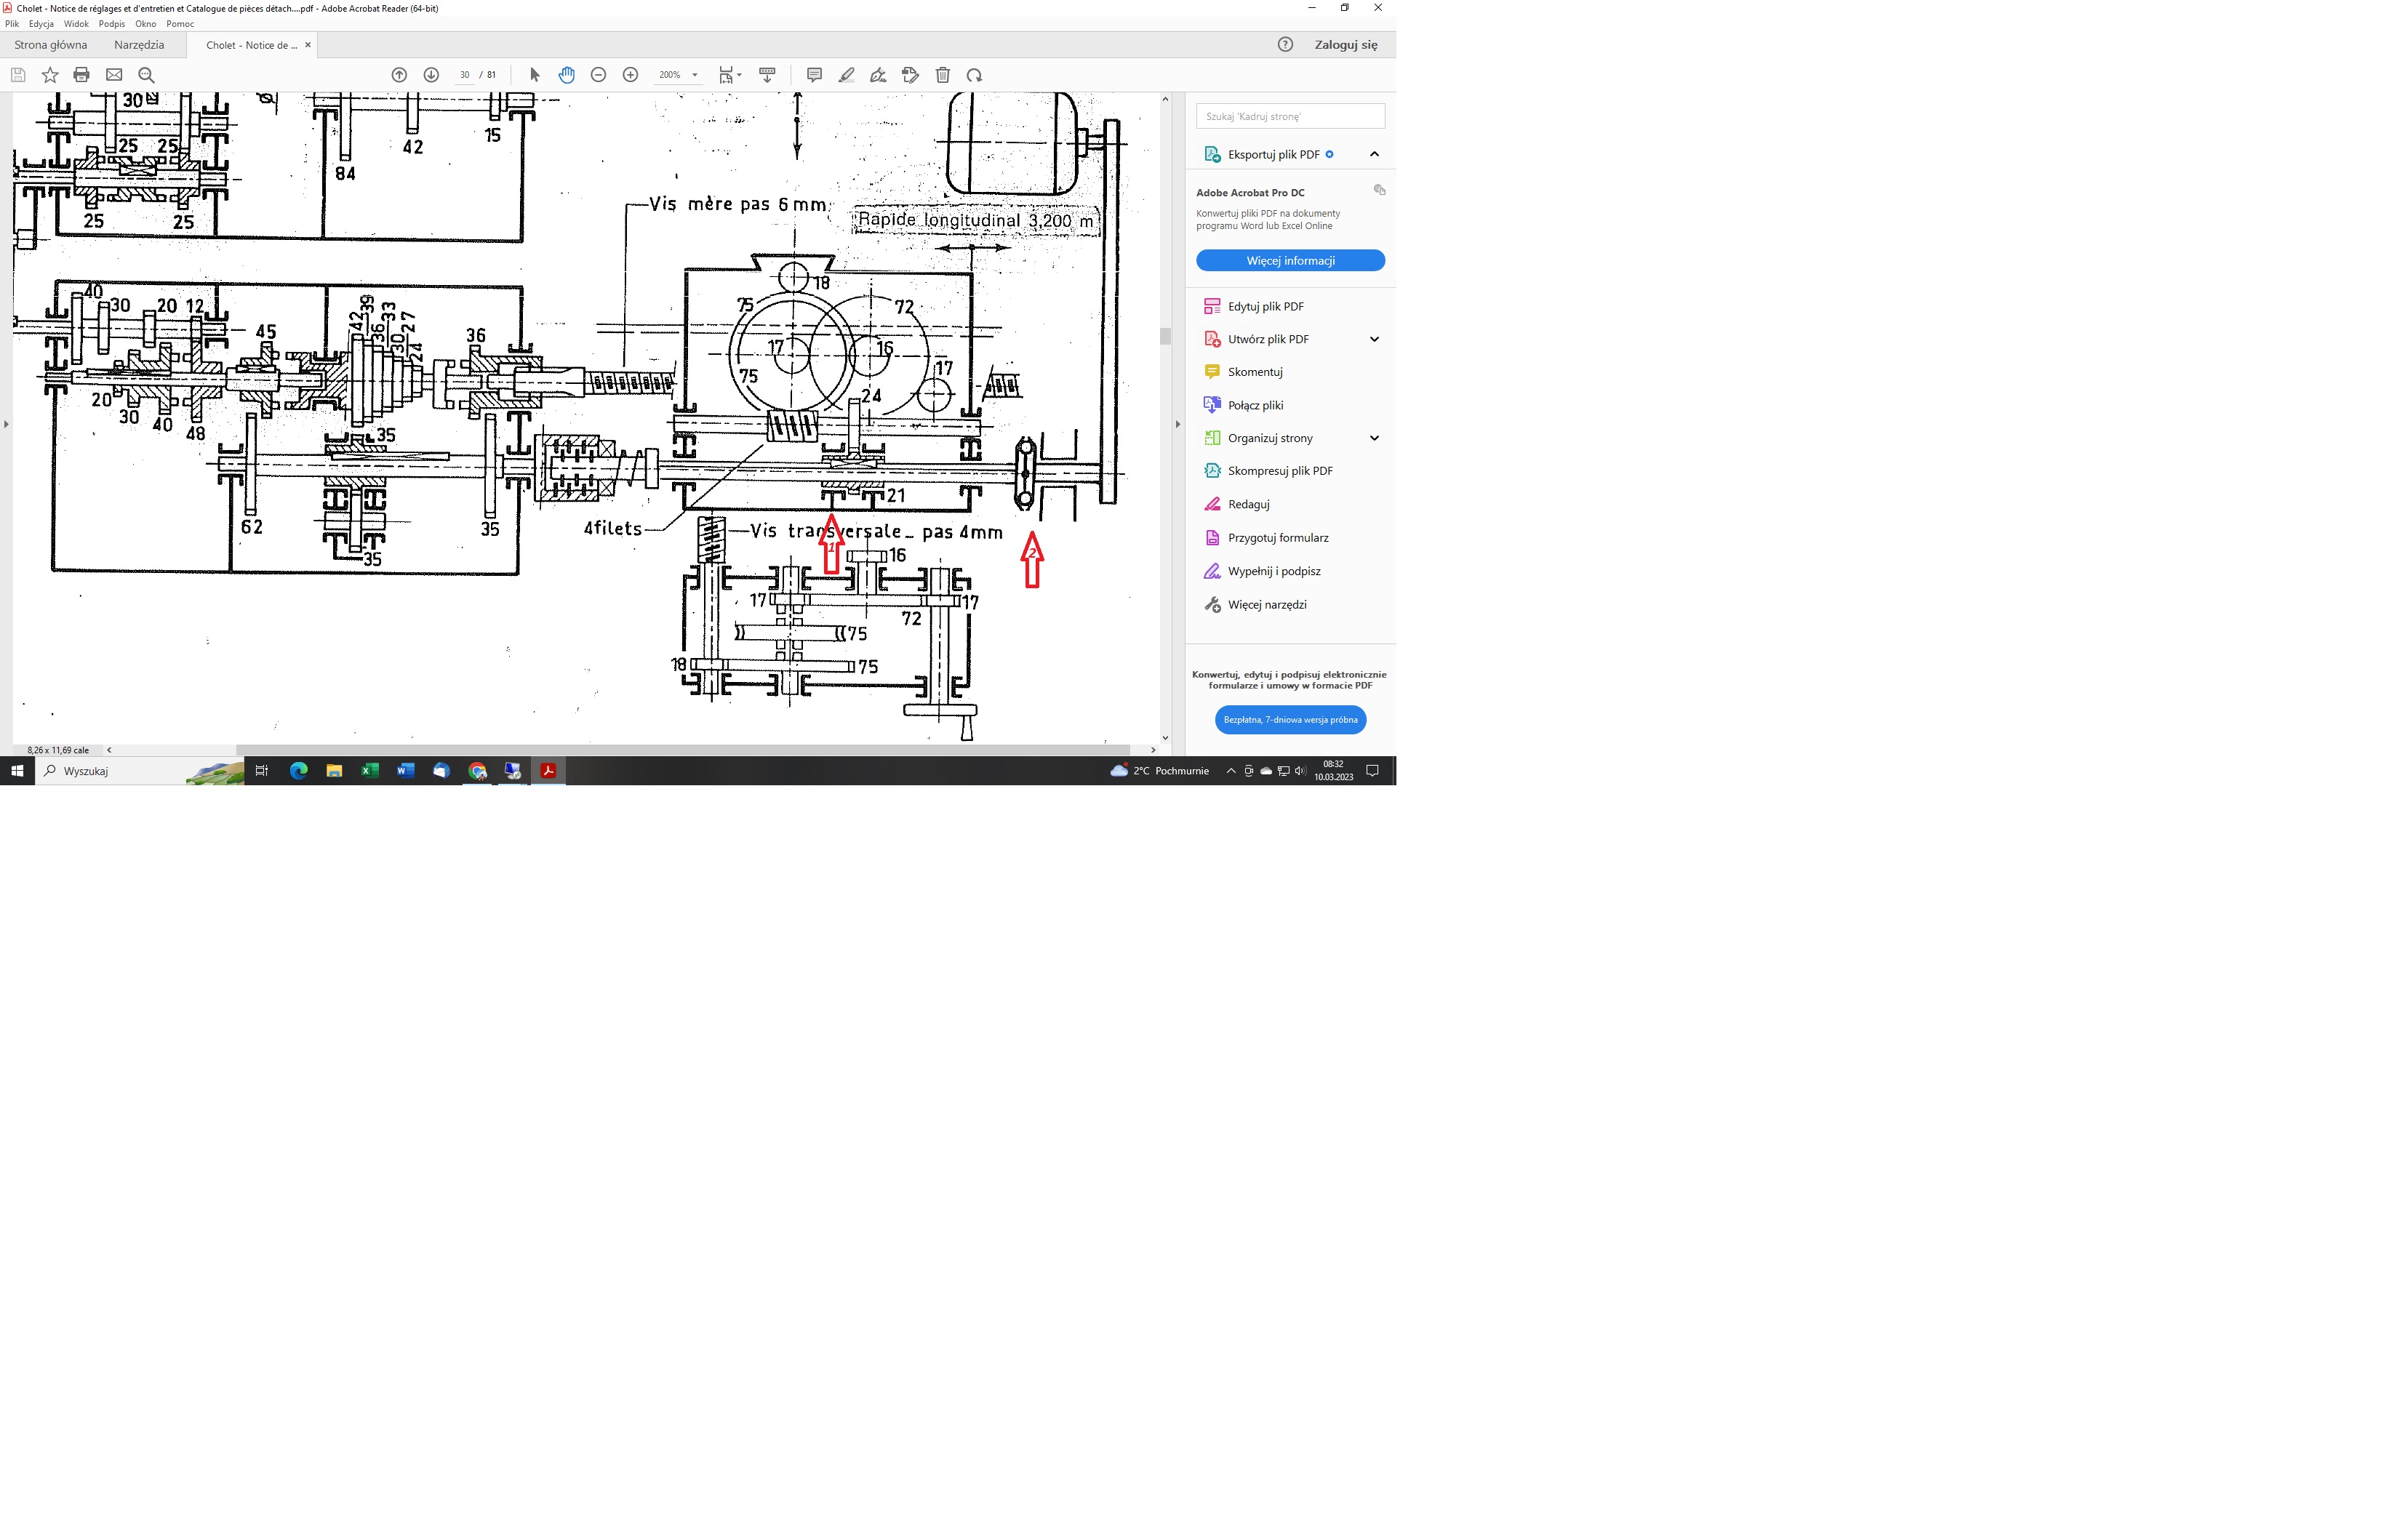Bookmark the document with the star icon
Screen dimensions: 2403x1540
[50, 75]
